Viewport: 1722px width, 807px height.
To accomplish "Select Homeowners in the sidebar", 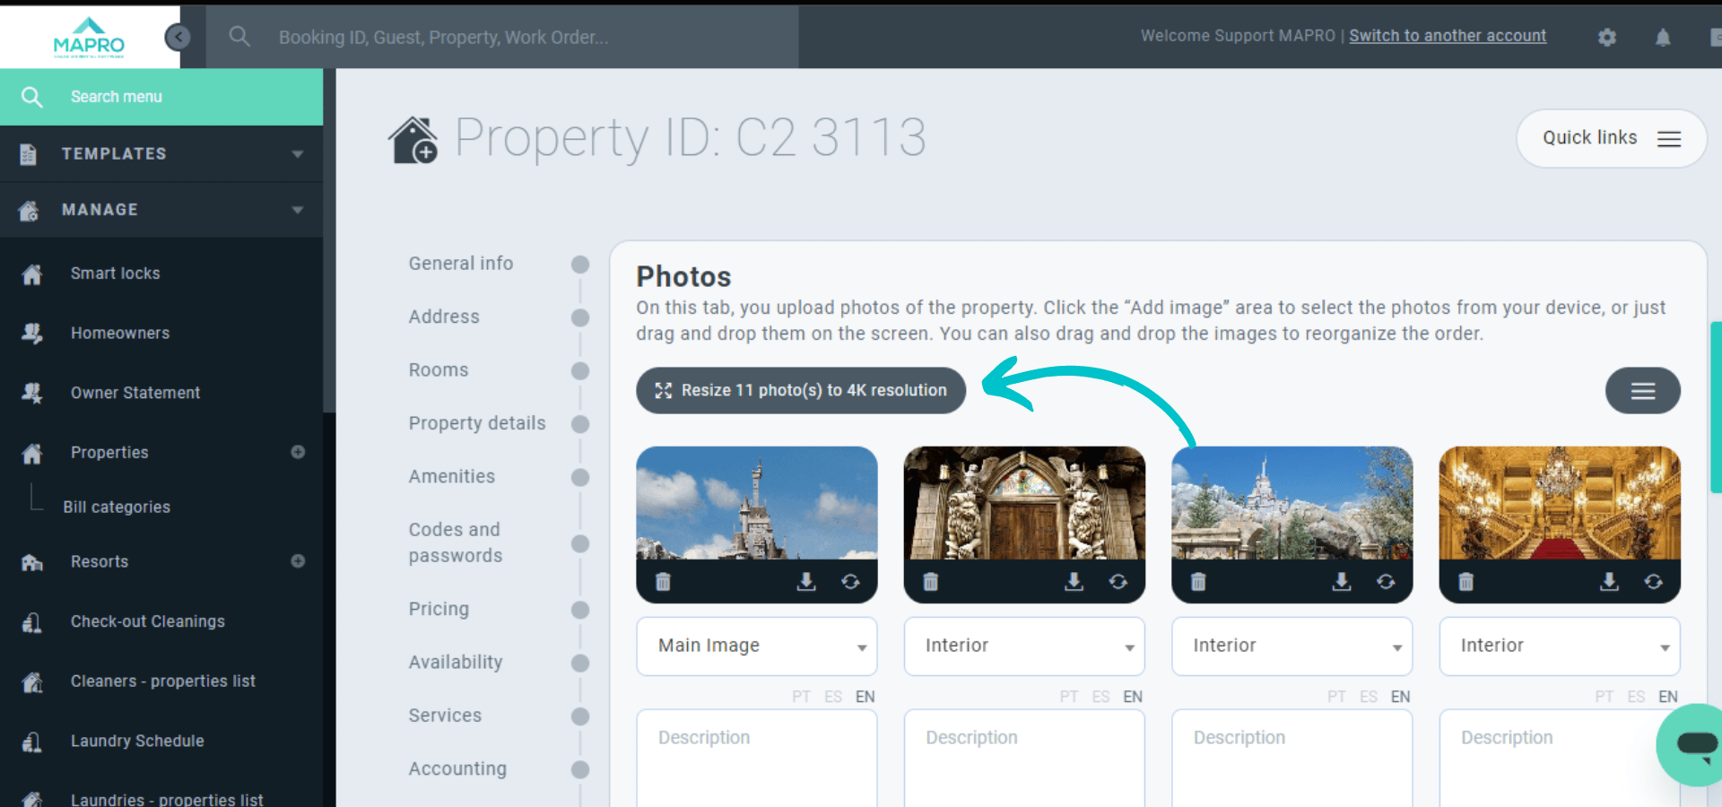I will click(120, 333).
